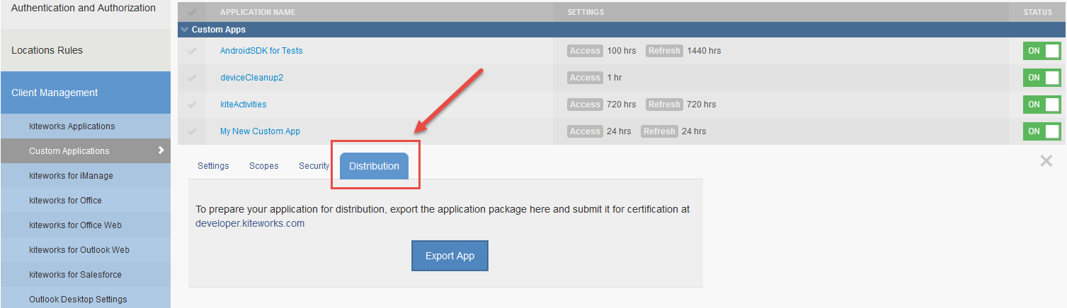Click select-all checkmark in table header
Viewport: 1067px width, 308px height.
click(192, 12)
